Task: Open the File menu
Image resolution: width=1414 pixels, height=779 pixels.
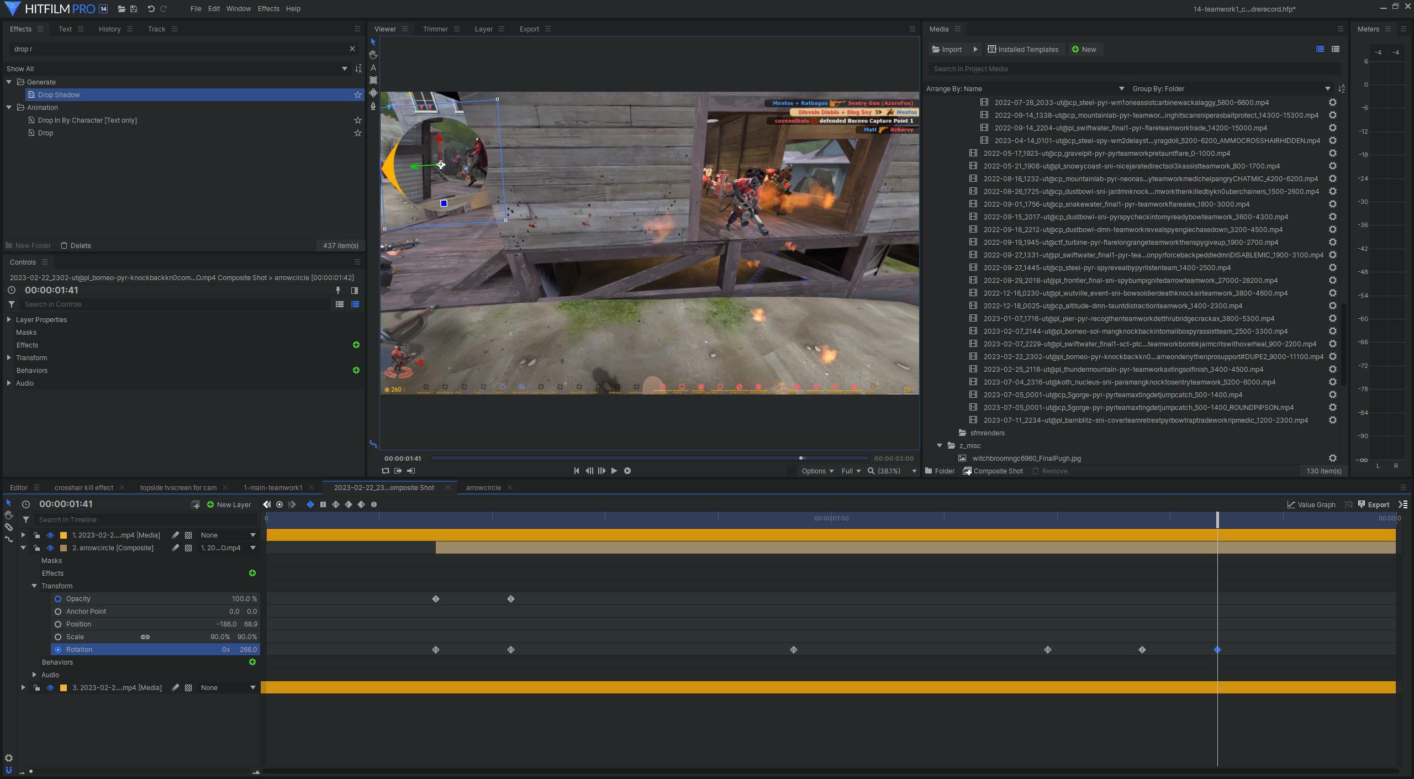Action: (x=196, y=9)
